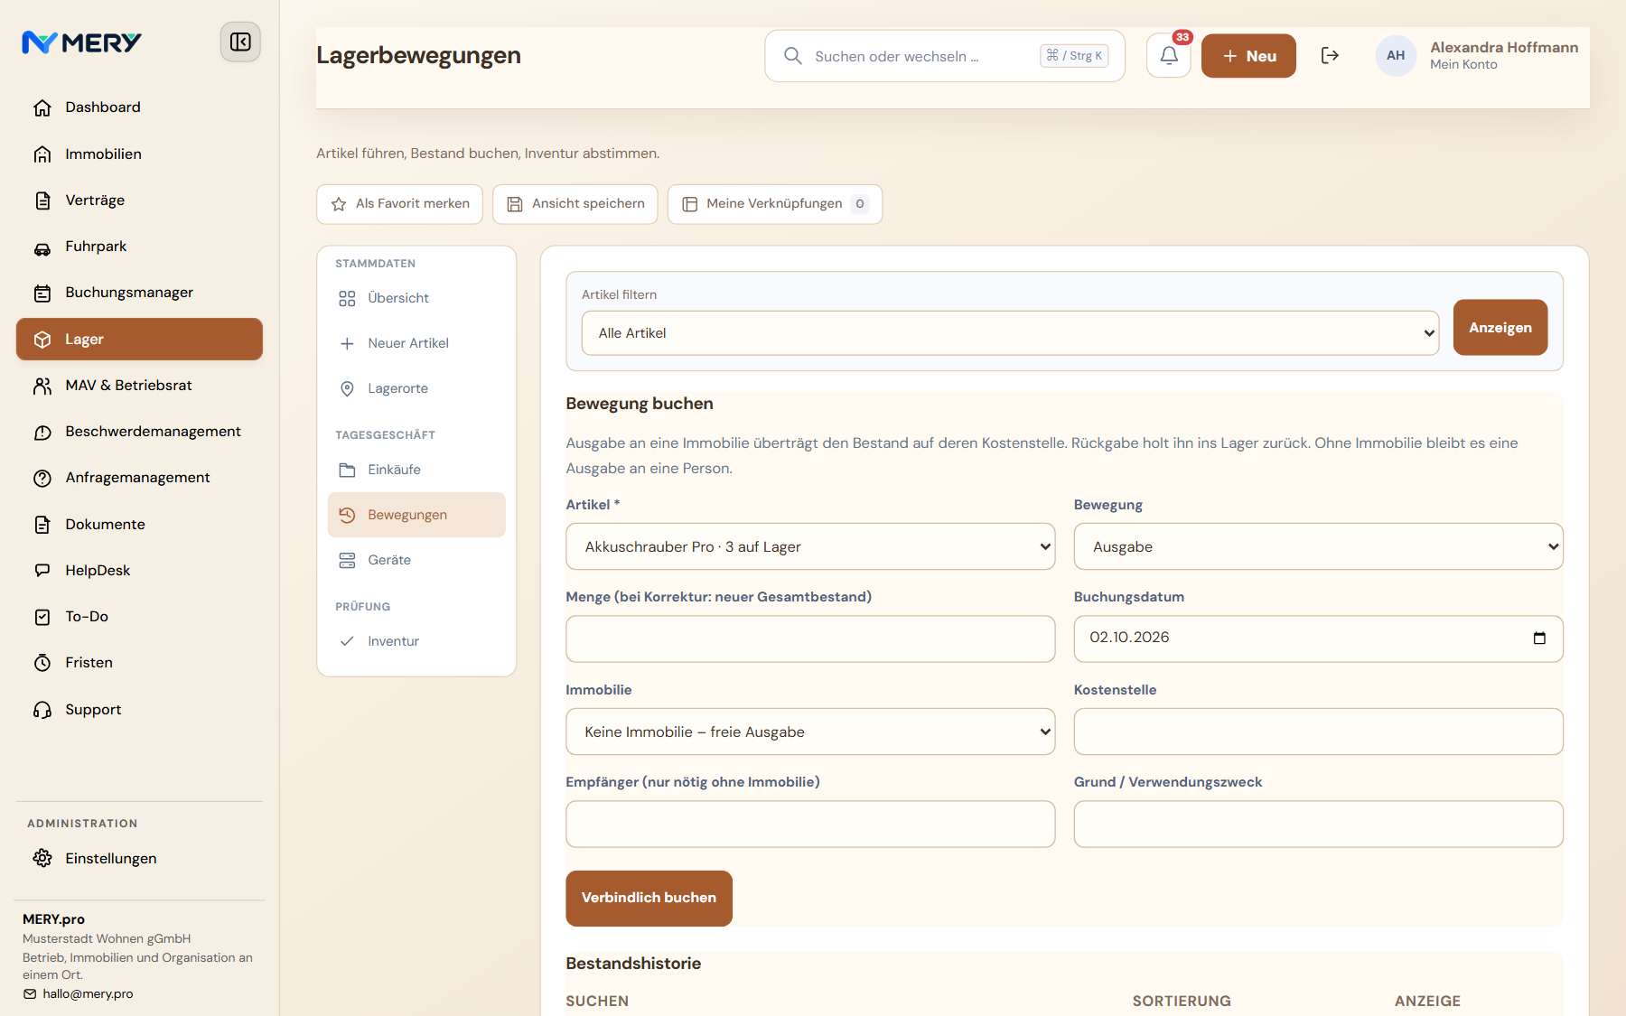The image size is (1626, 1016).
Task: Click the Dashboard home icon
Action: (42, 107)
